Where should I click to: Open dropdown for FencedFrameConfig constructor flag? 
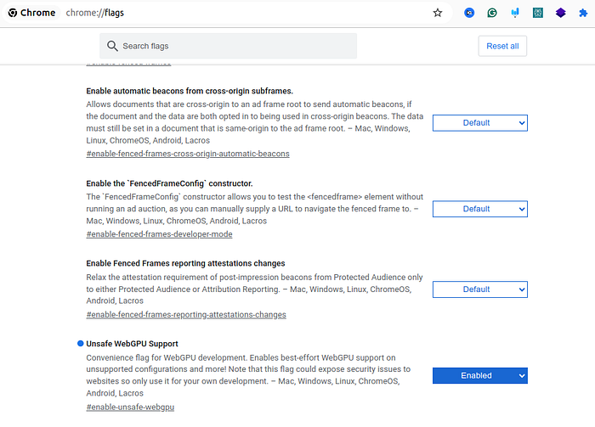click(x=479, y=209)
